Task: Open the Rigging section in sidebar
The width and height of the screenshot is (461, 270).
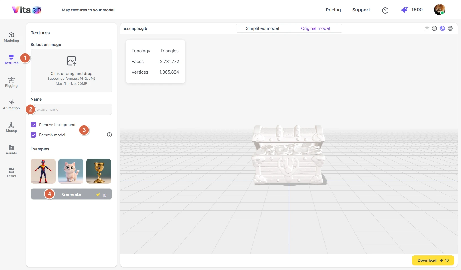Action: [x=11, y=82]
